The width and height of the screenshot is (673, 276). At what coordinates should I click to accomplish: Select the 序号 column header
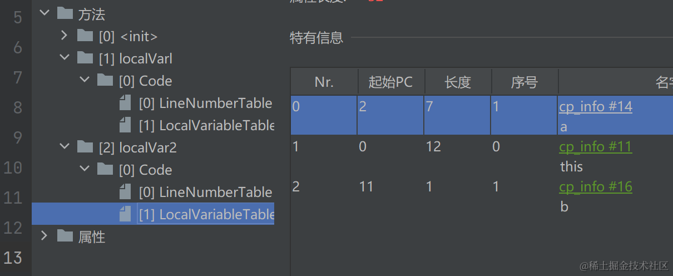(x=524, y=82)
